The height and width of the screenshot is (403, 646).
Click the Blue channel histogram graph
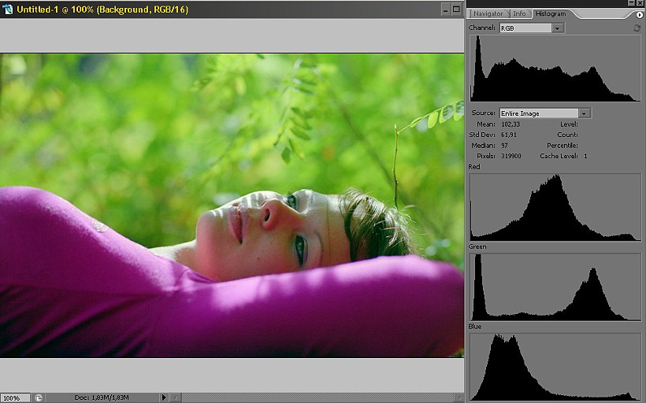tap(555, 366)
